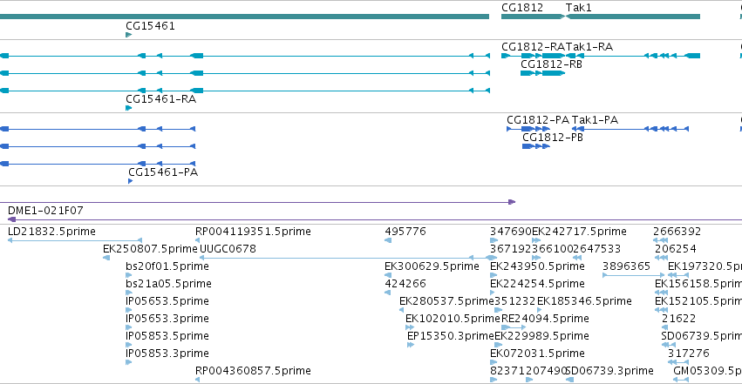Select the CG1812 gene label
This screenshot has width=742, height=384.
[522, 8]
